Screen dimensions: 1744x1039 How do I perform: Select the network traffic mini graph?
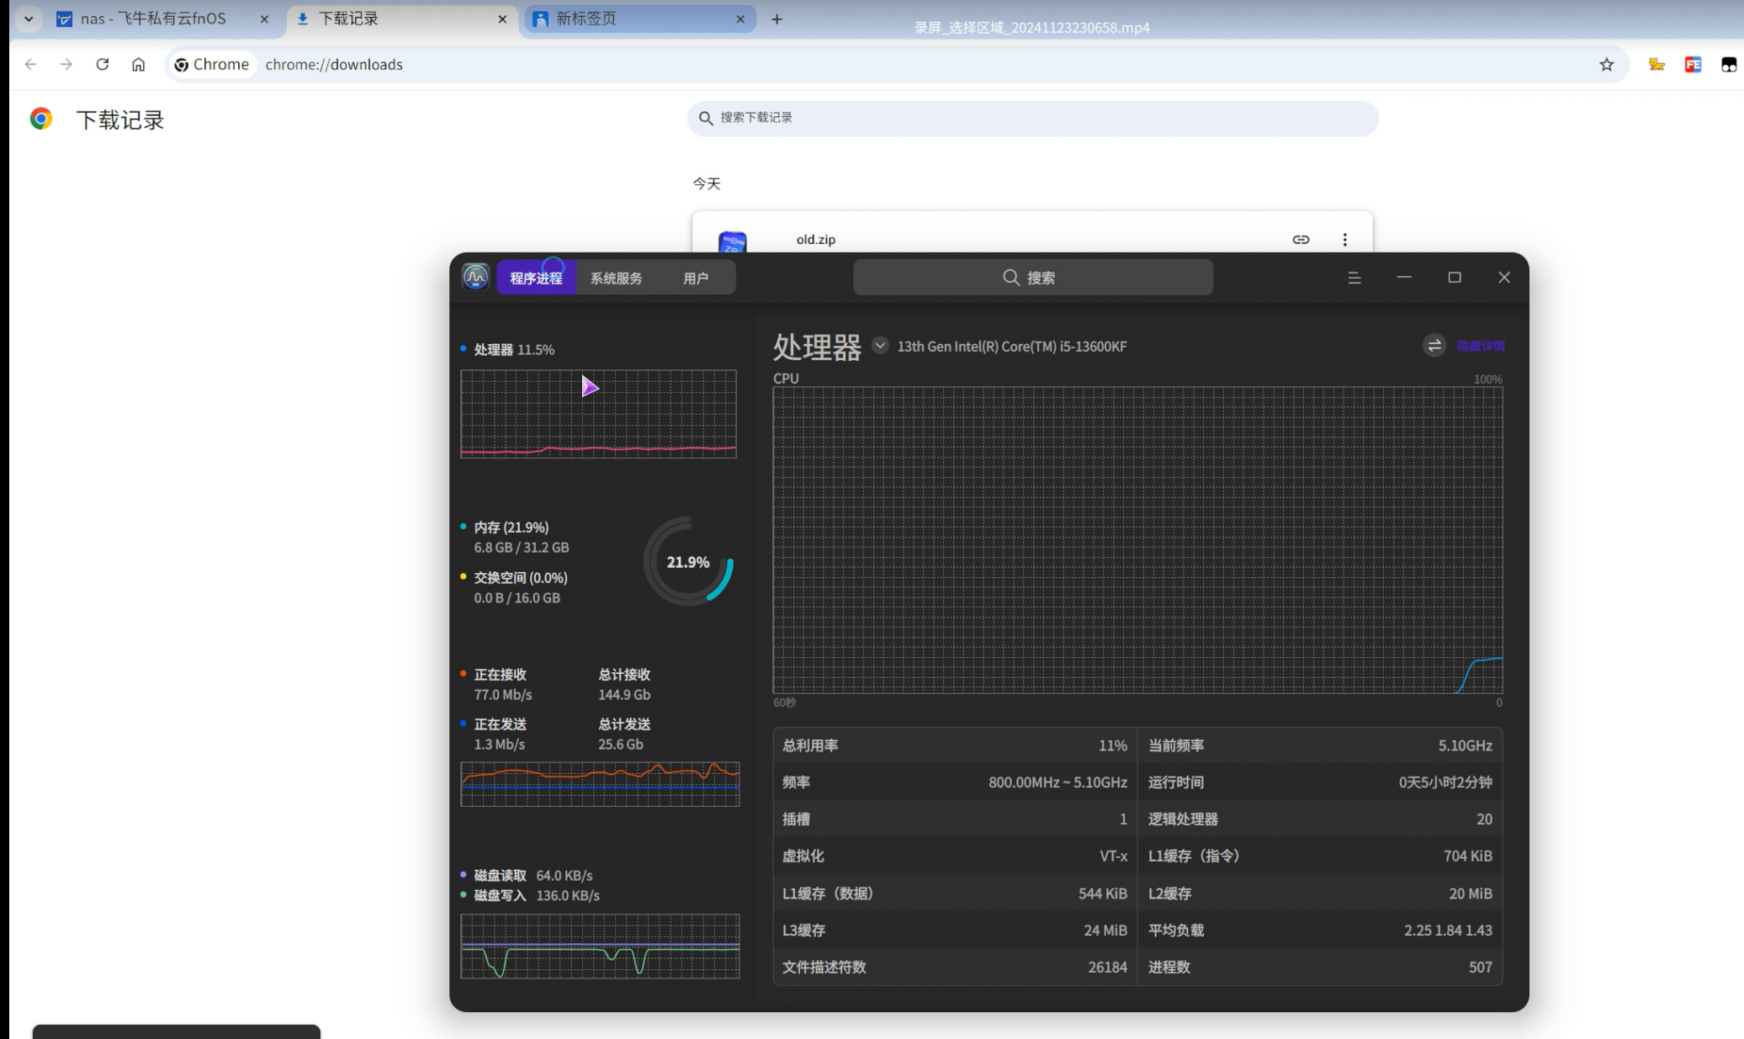pyautogui.click(x=600, y=784)
